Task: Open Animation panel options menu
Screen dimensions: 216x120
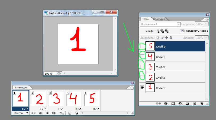Action: click(132, 88)
